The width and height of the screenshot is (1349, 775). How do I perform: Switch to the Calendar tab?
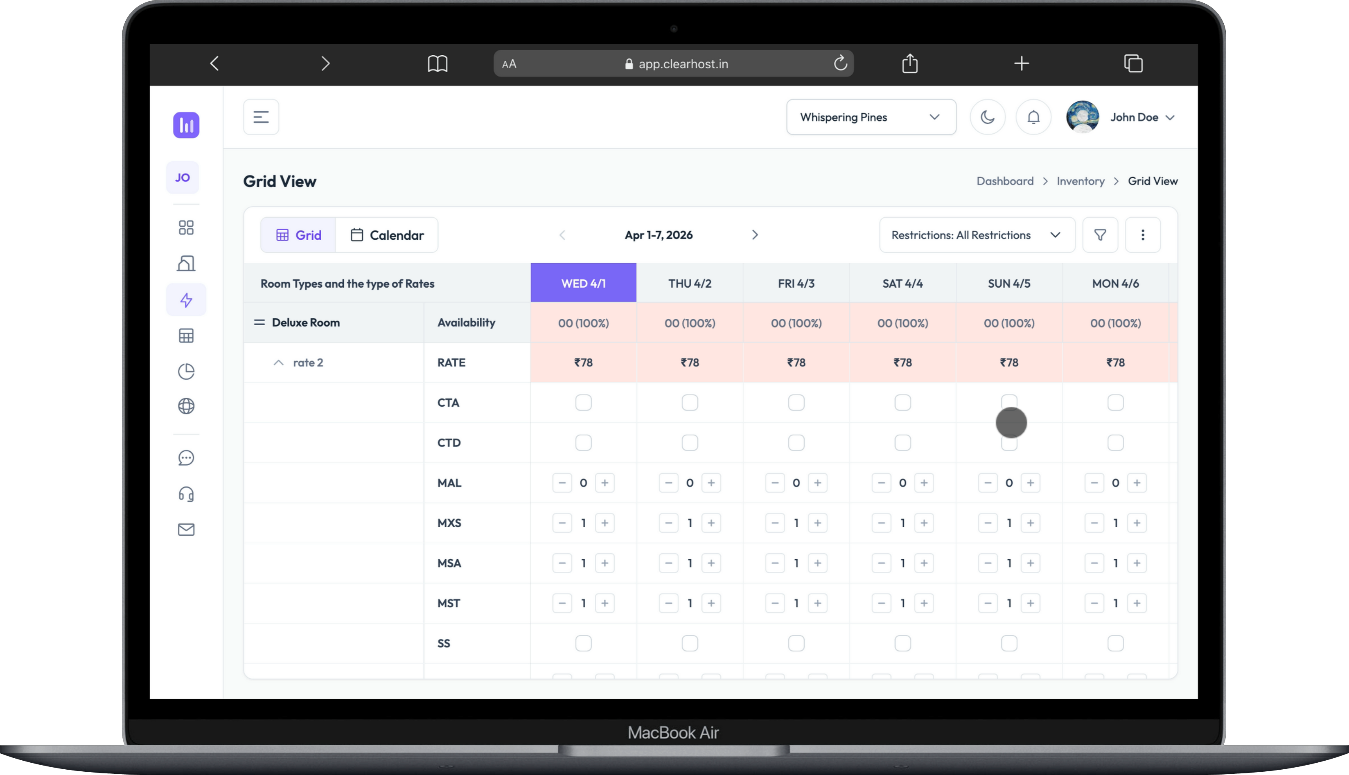click(x=387, y=235)
